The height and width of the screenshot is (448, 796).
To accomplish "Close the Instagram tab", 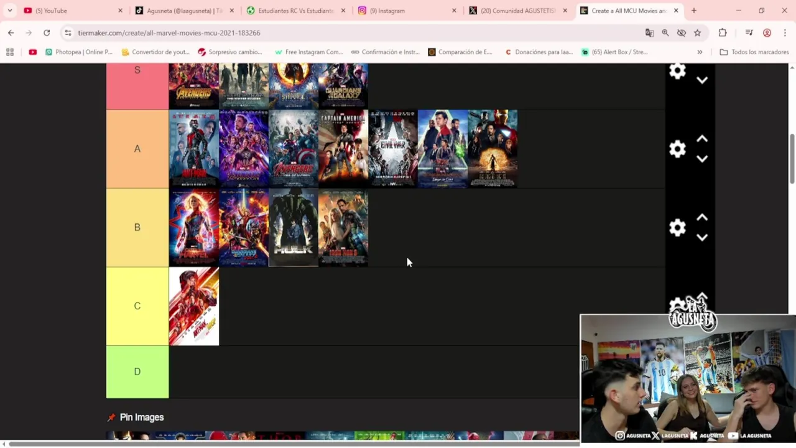I will 454,11.
